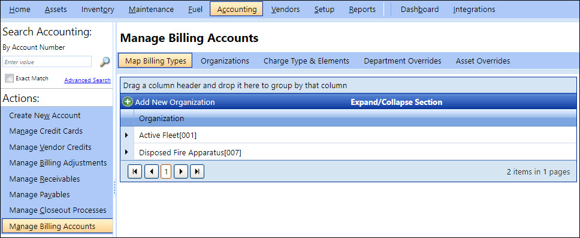Expand the Disposed Fire Apparatus[007] row

(x=127, y=152)
